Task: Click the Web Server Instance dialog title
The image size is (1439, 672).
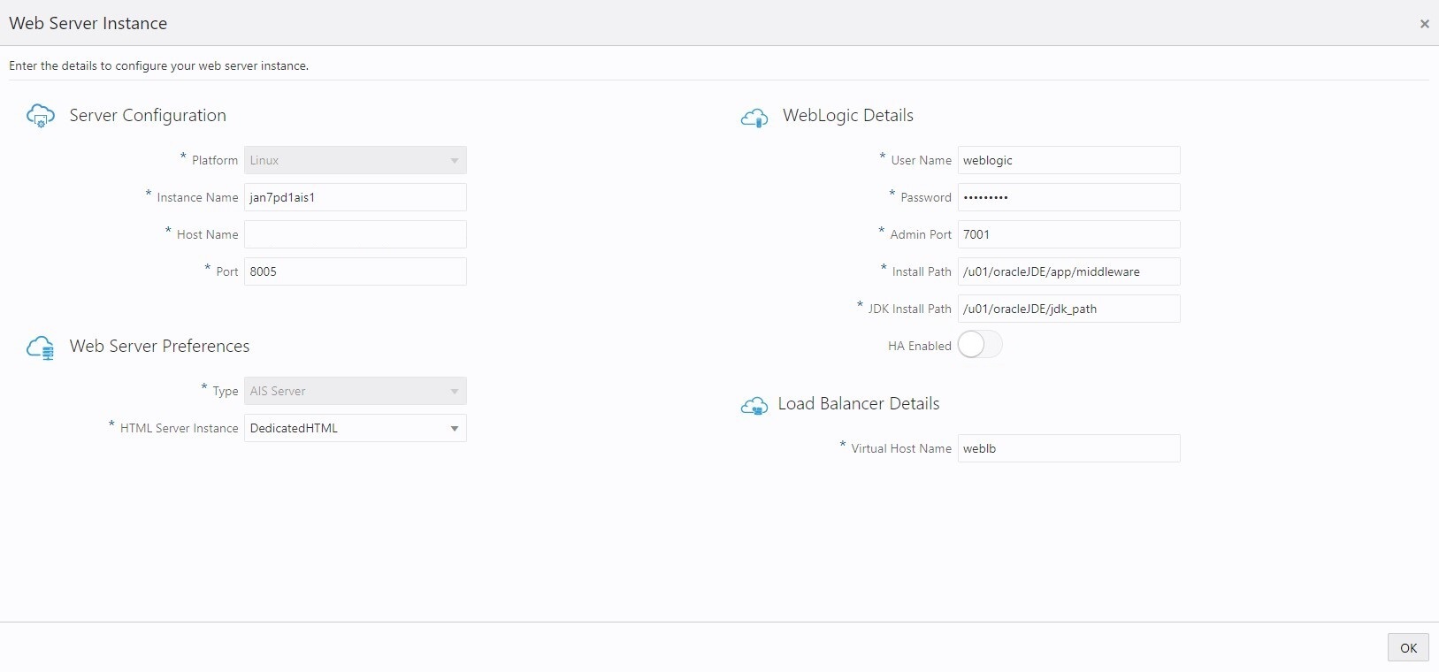Action: coord(88,24)
